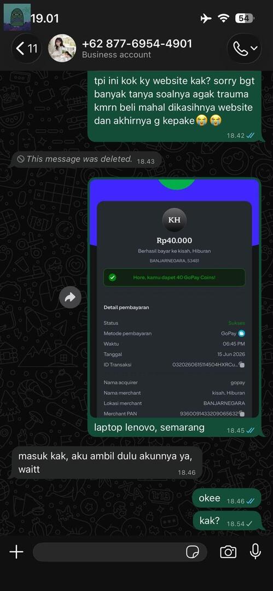The height and width of the screenshot is (591, 273).
Task: Select the 'kak?' message bubble
Action: (x=226, y=522)
